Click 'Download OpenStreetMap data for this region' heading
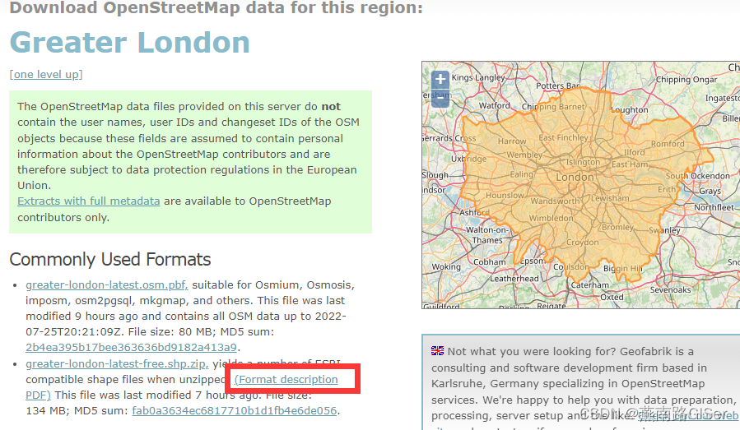The image size is (740, 430). point(216,7)
